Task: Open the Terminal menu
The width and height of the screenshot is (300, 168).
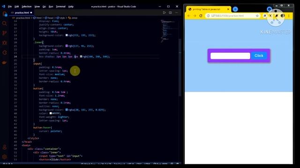Action: coord(60,7)
